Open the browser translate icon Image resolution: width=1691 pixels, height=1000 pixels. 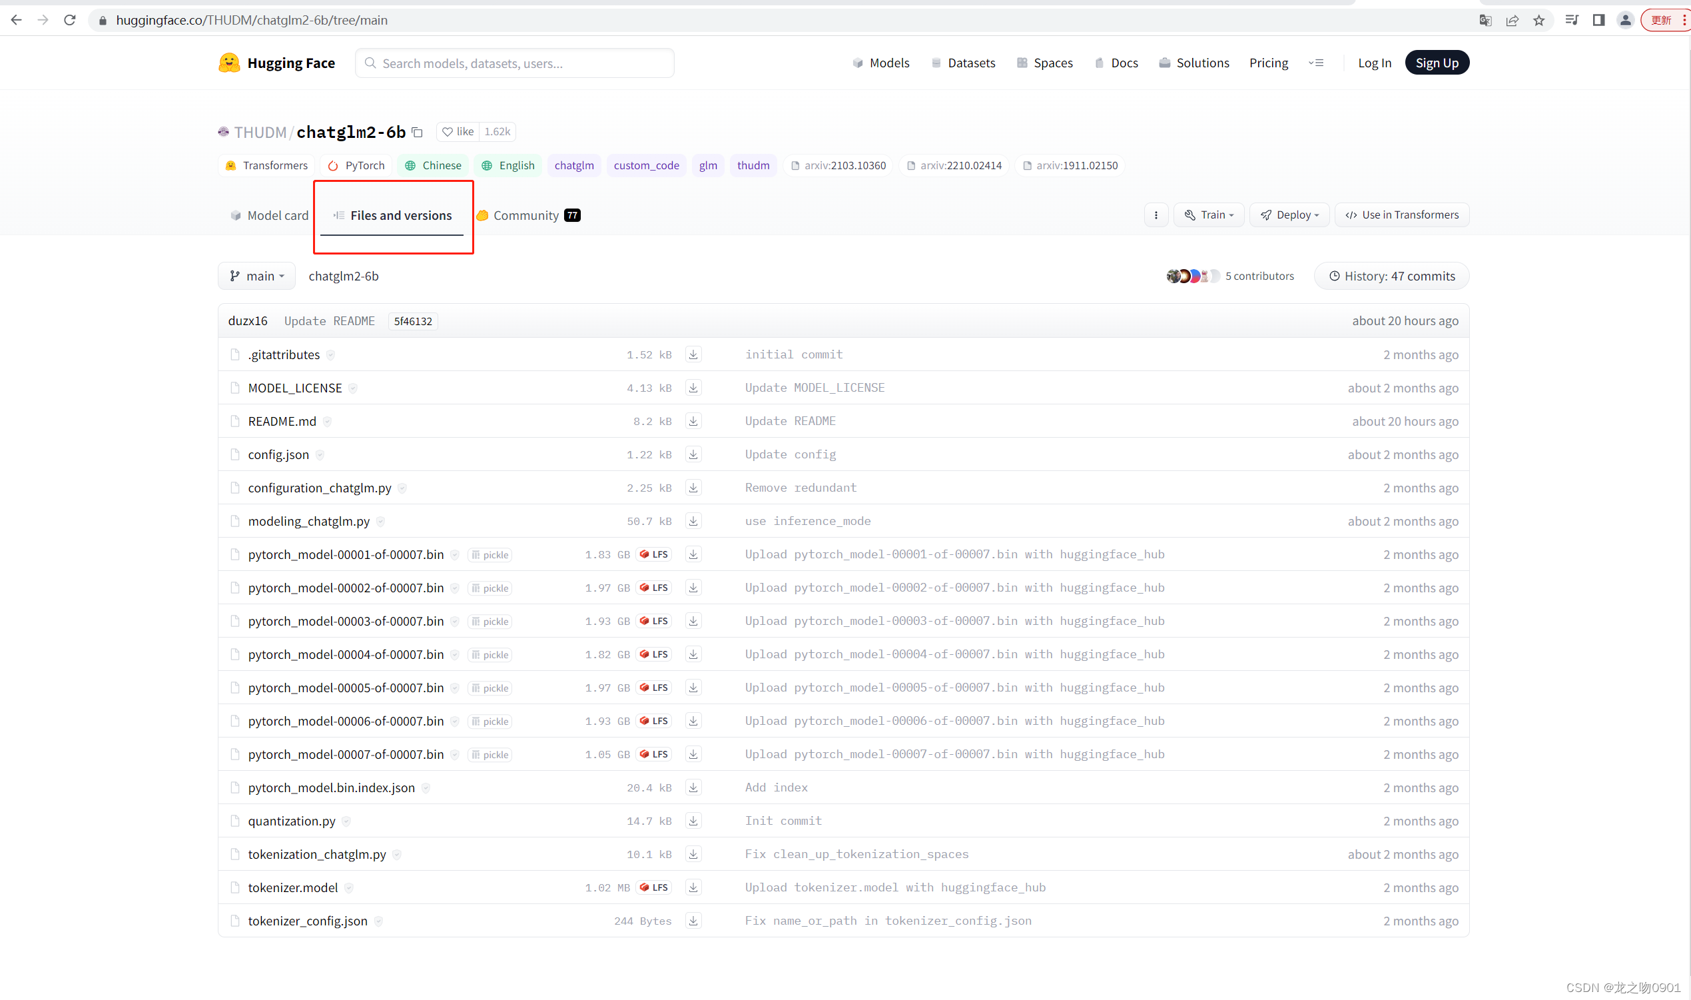click(1485, 20)
